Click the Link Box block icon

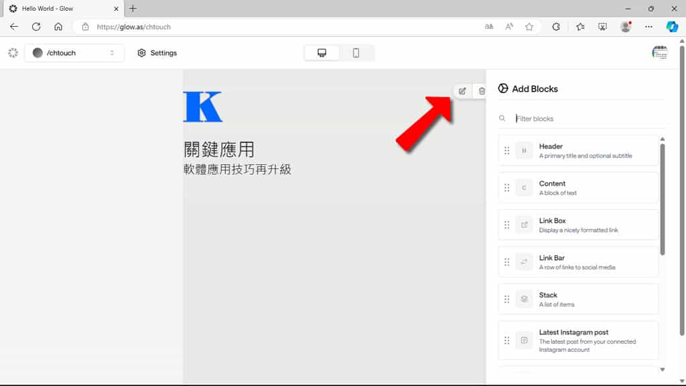pos(524,225)
